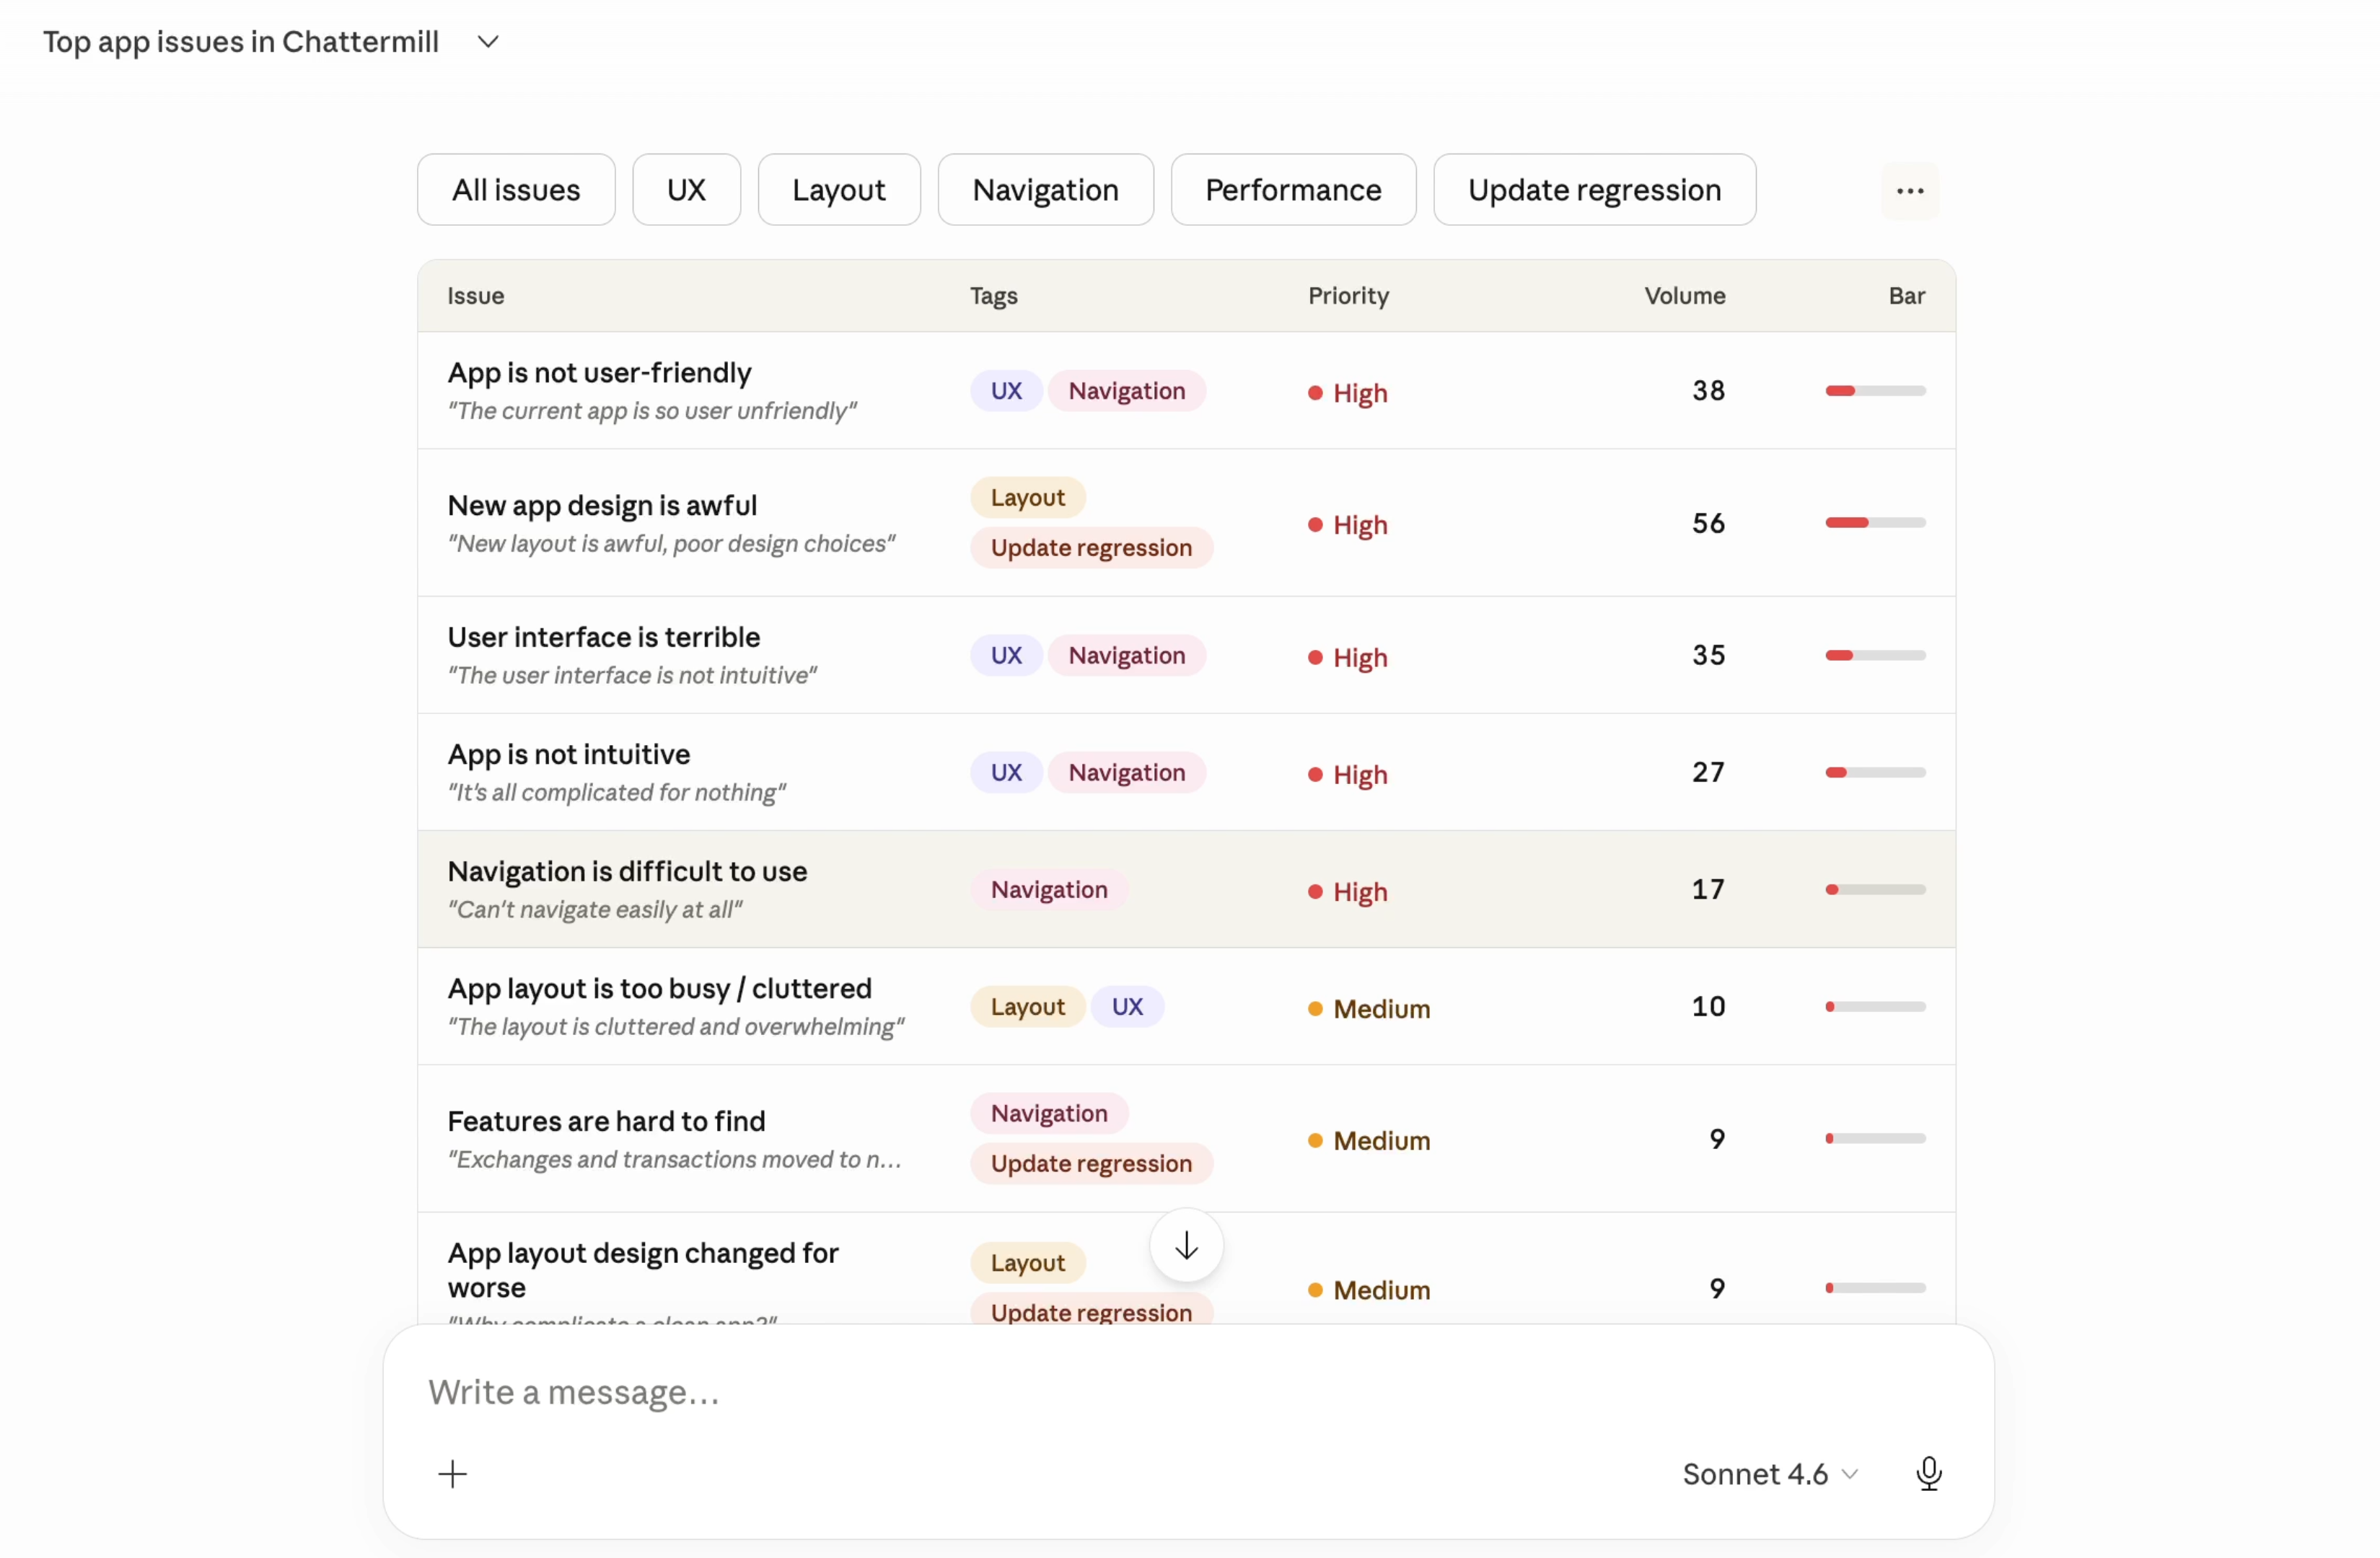This screenshot has width=2380, height=1558.
Task: Click the UX tag in 'App layout is too busy' row
Action: (1127, 1007)
